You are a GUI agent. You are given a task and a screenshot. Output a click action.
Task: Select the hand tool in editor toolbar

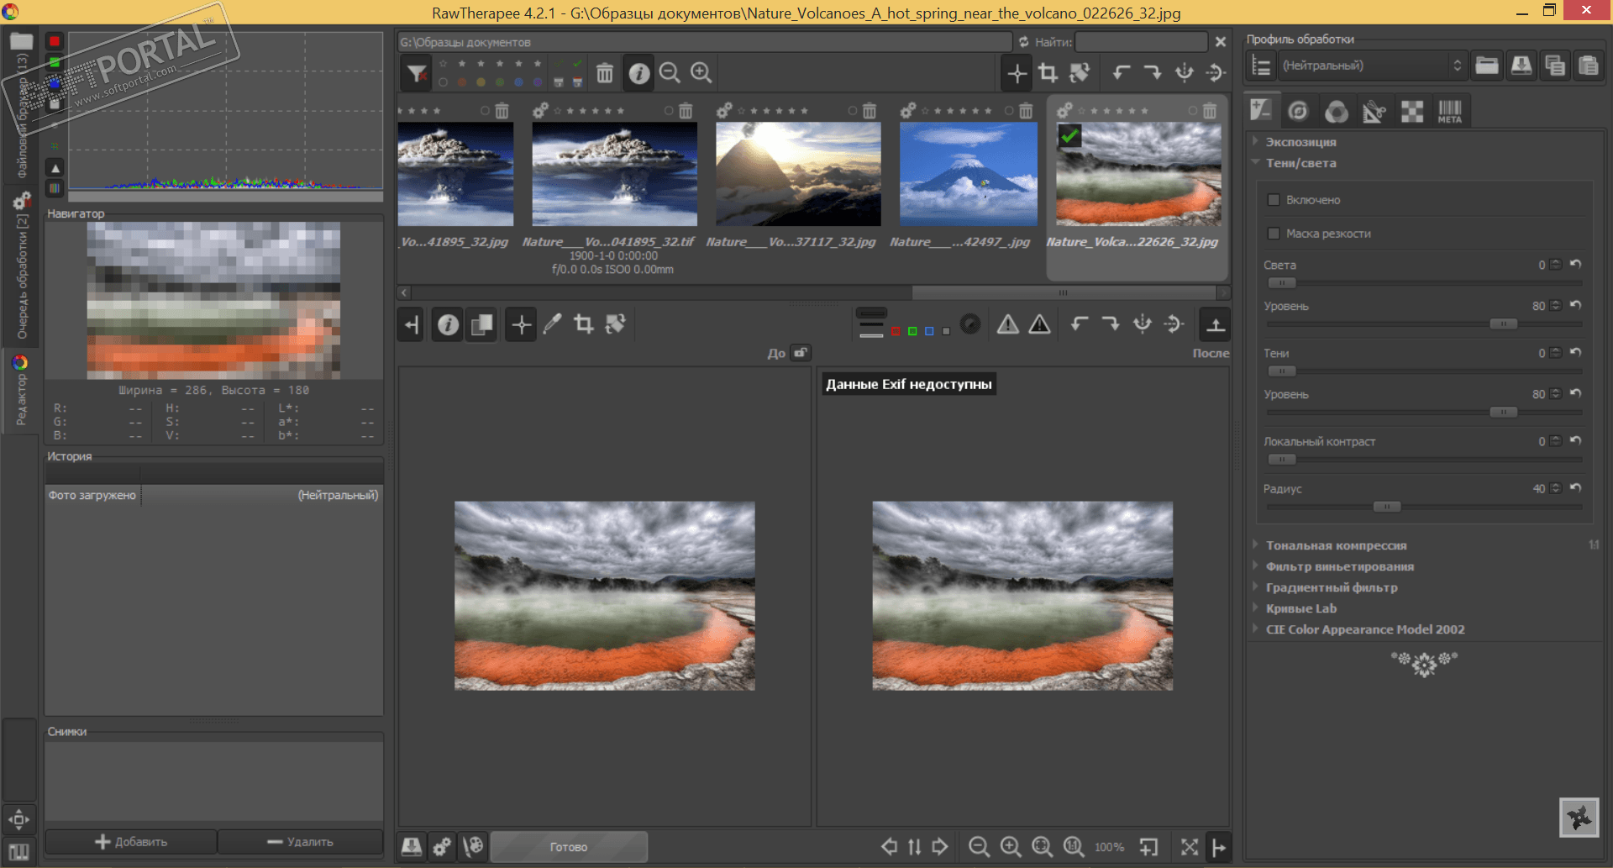point(521,324)
